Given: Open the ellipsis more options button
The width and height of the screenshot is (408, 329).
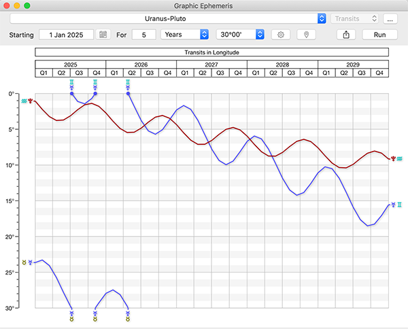Looking at the screenshot, I should [390, 19].
